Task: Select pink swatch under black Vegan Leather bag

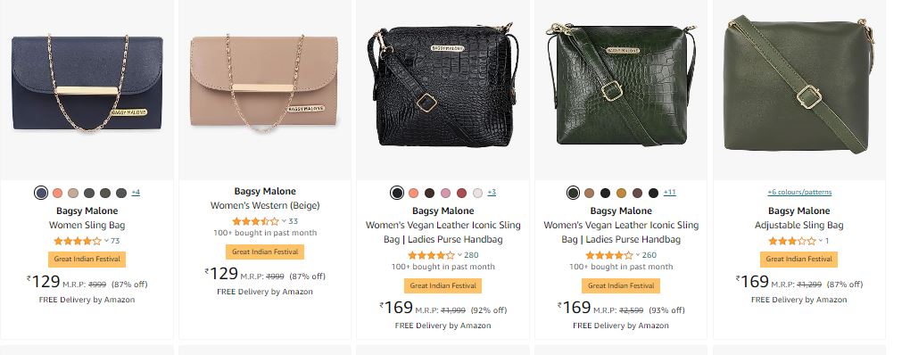Action: click(x=445, y=194)
